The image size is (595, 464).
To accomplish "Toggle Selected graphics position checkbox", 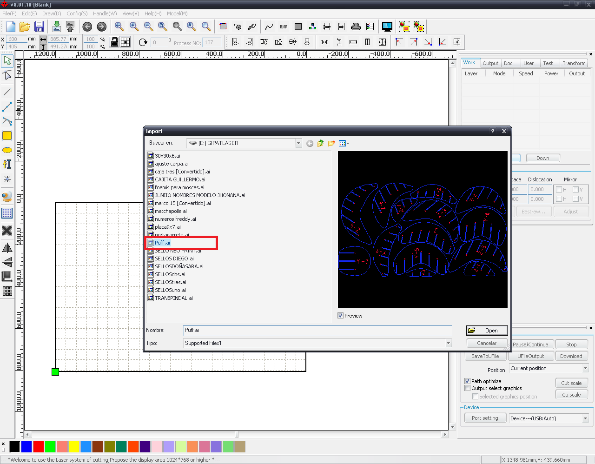I will pos(475,397).
